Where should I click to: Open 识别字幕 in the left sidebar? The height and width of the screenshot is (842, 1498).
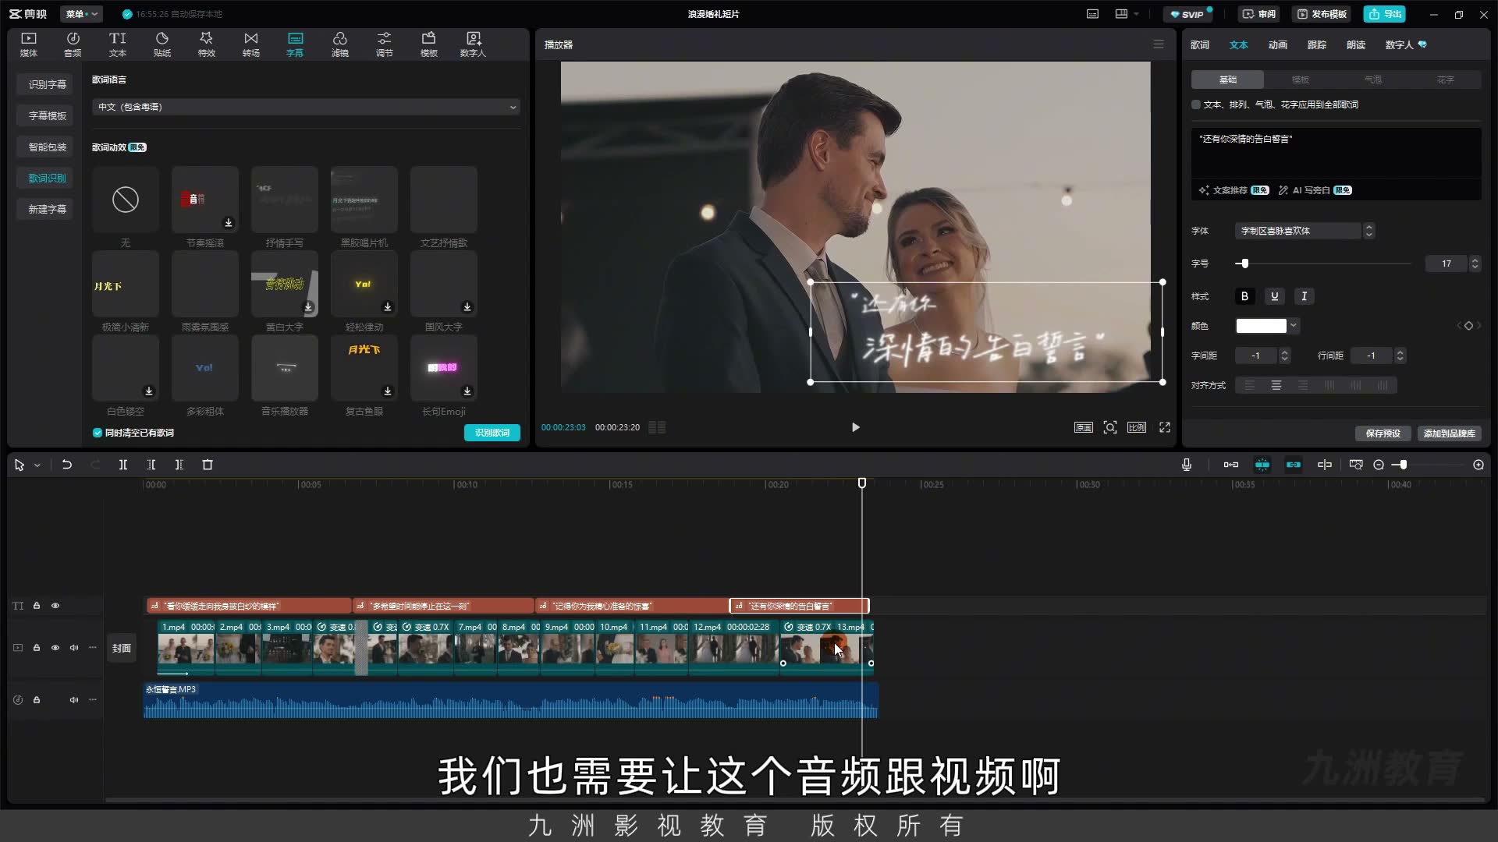(47, 84)
